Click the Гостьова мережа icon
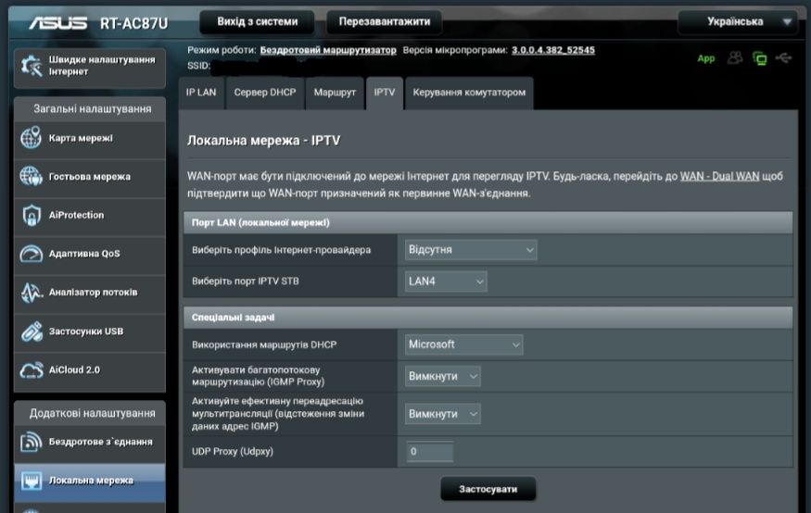 [31, 177]
